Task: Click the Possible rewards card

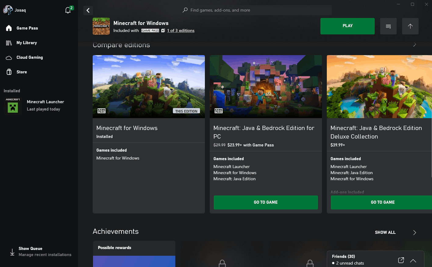Action: 134,254
